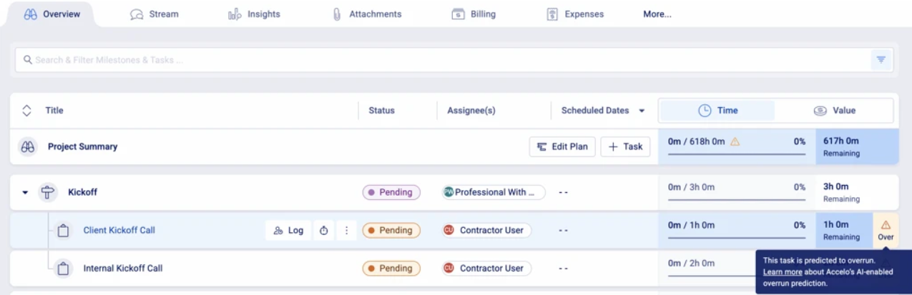Click the Search & Filter Milestones field
Screen dimensions: 912x295
pyautogui.click(x=429, y=60)
